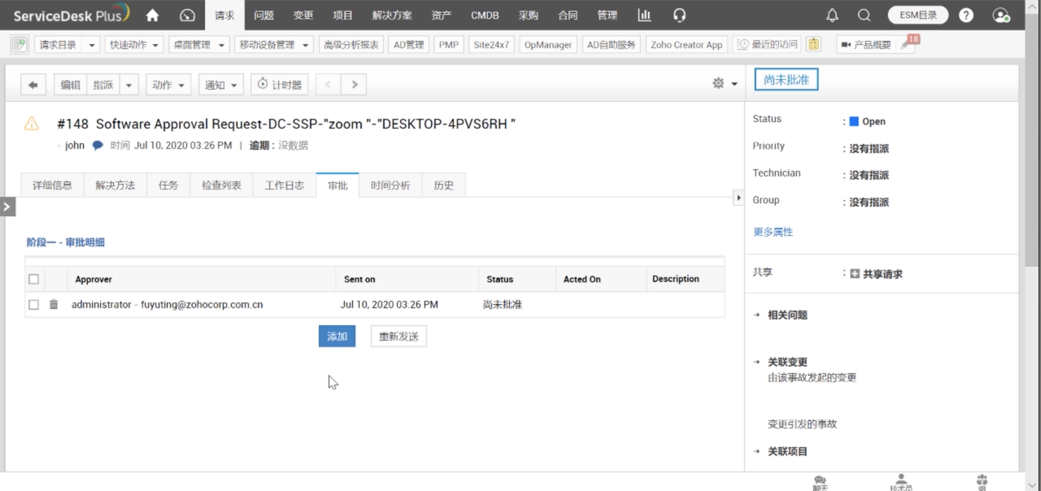Image resolution: width=1041 pixels, height=491 pixels.
Task: Delete the administrator approver with trash icon
Action: [54, 304]
